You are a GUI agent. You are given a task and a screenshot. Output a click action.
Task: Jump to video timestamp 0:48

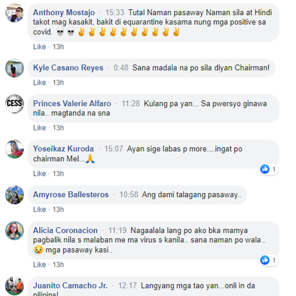[121, 68]
